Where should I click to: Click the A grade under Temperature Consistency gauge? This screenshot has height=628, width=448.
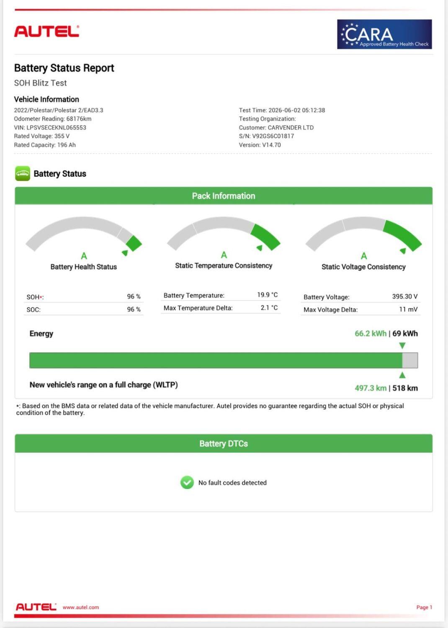[x=224, y=255]
